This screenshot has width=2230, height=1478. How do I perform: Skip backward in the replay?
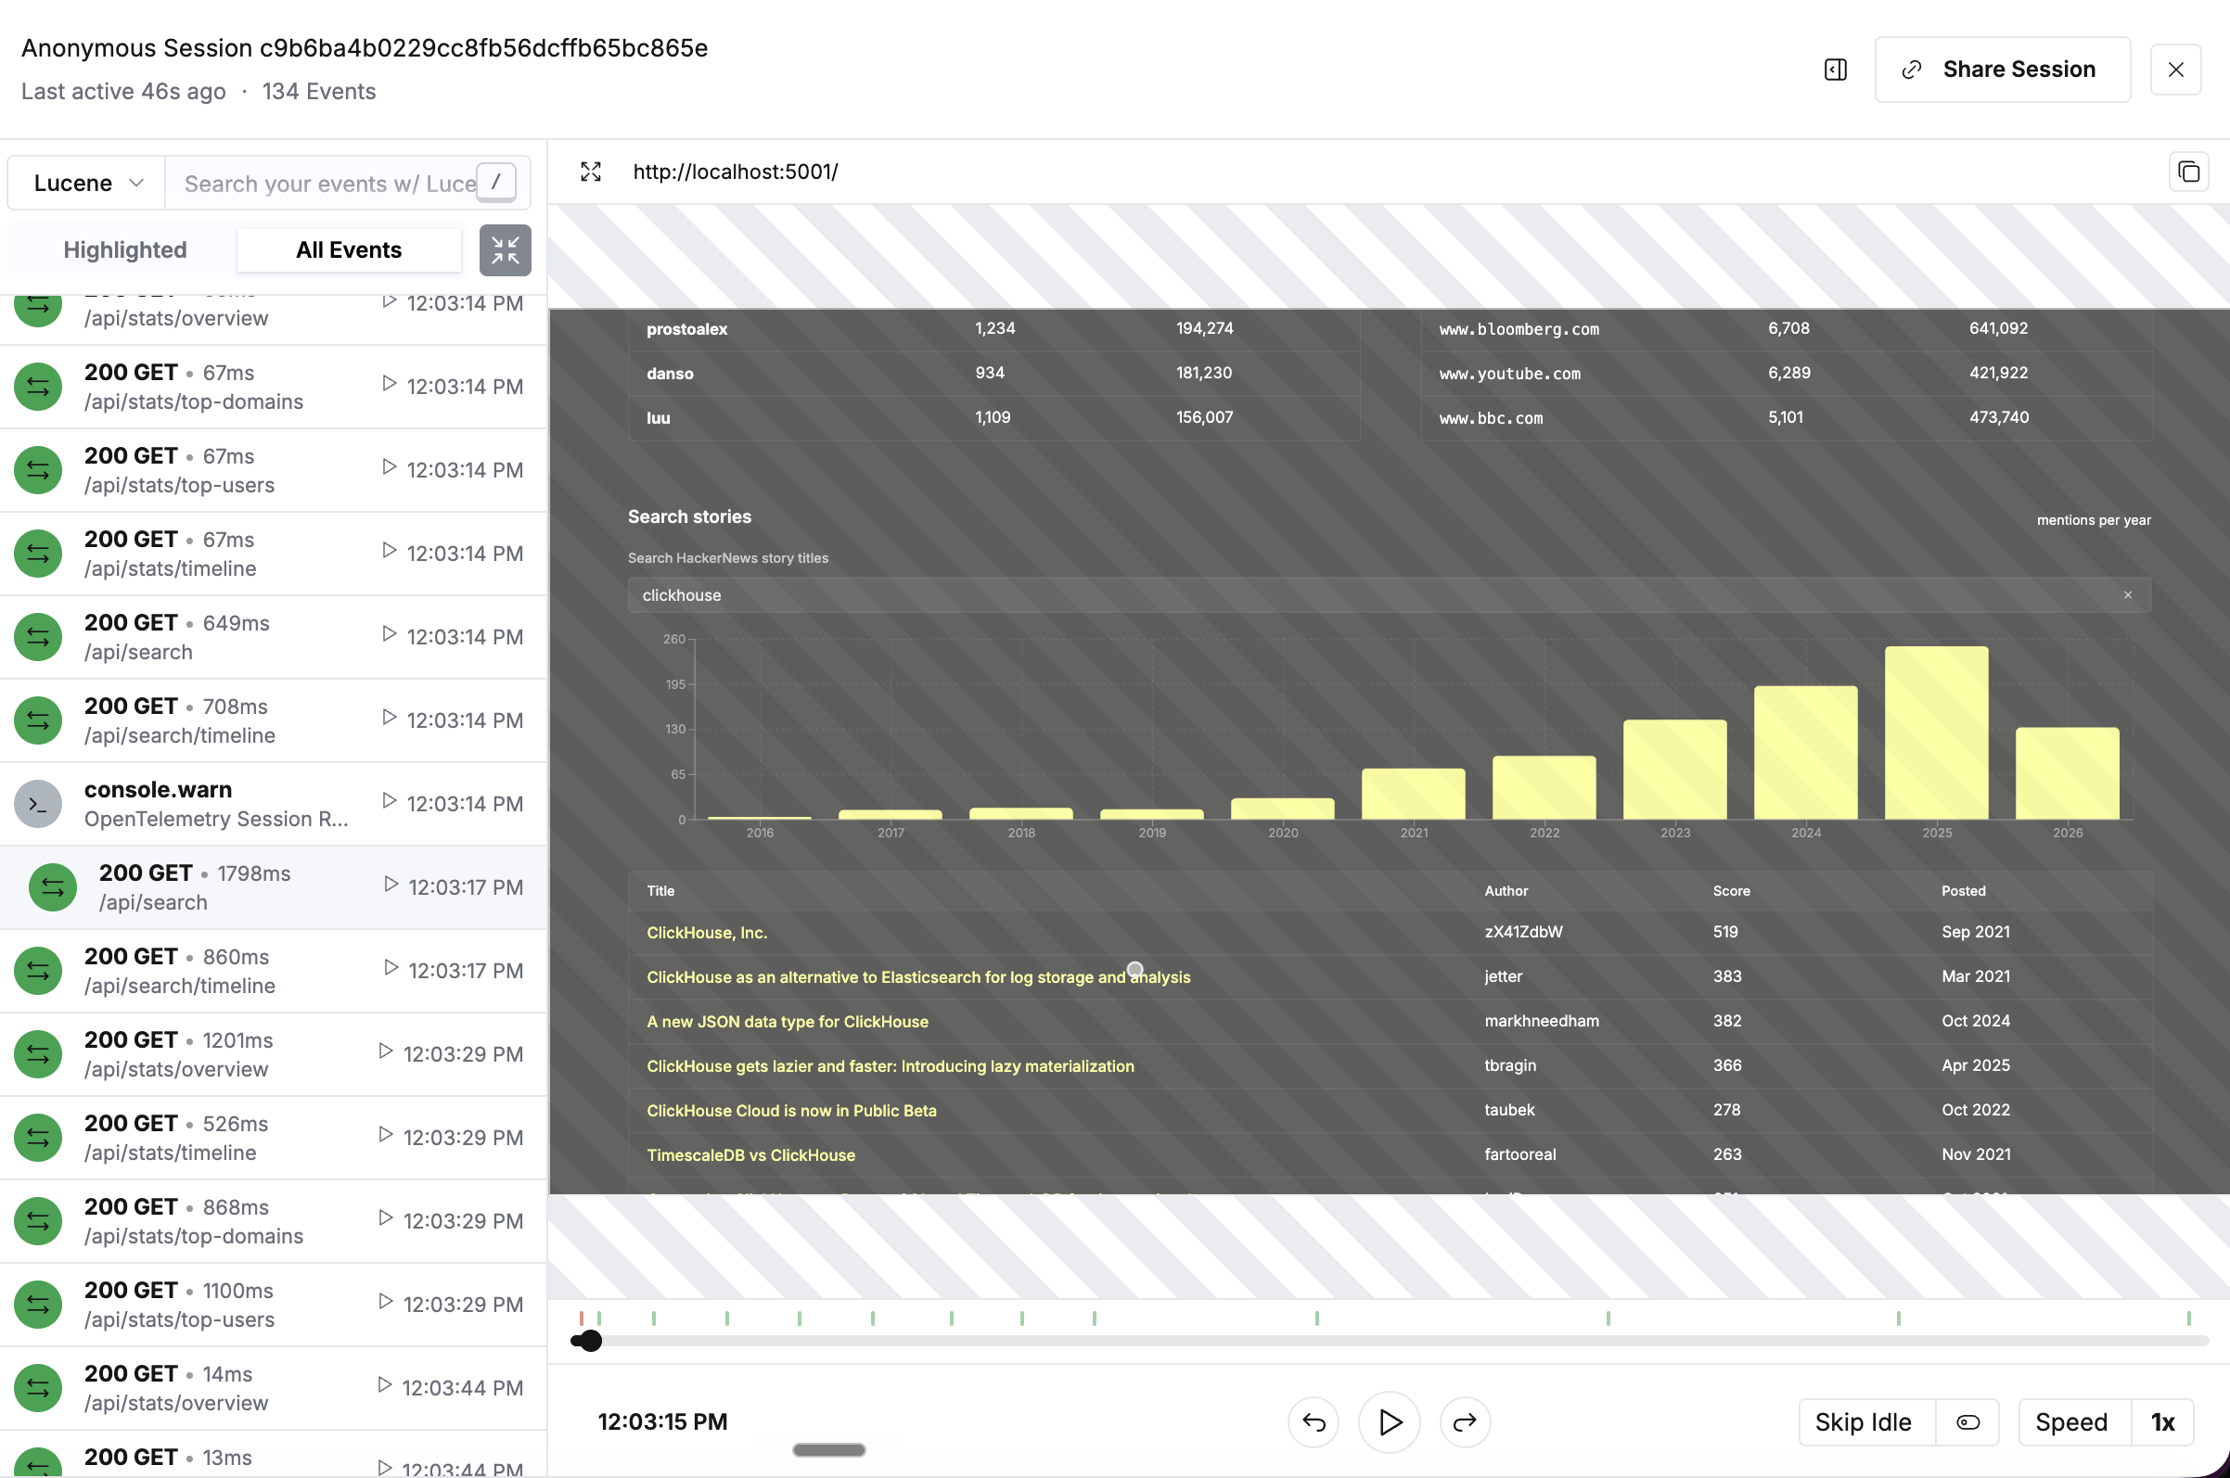click(1314, 1421)
